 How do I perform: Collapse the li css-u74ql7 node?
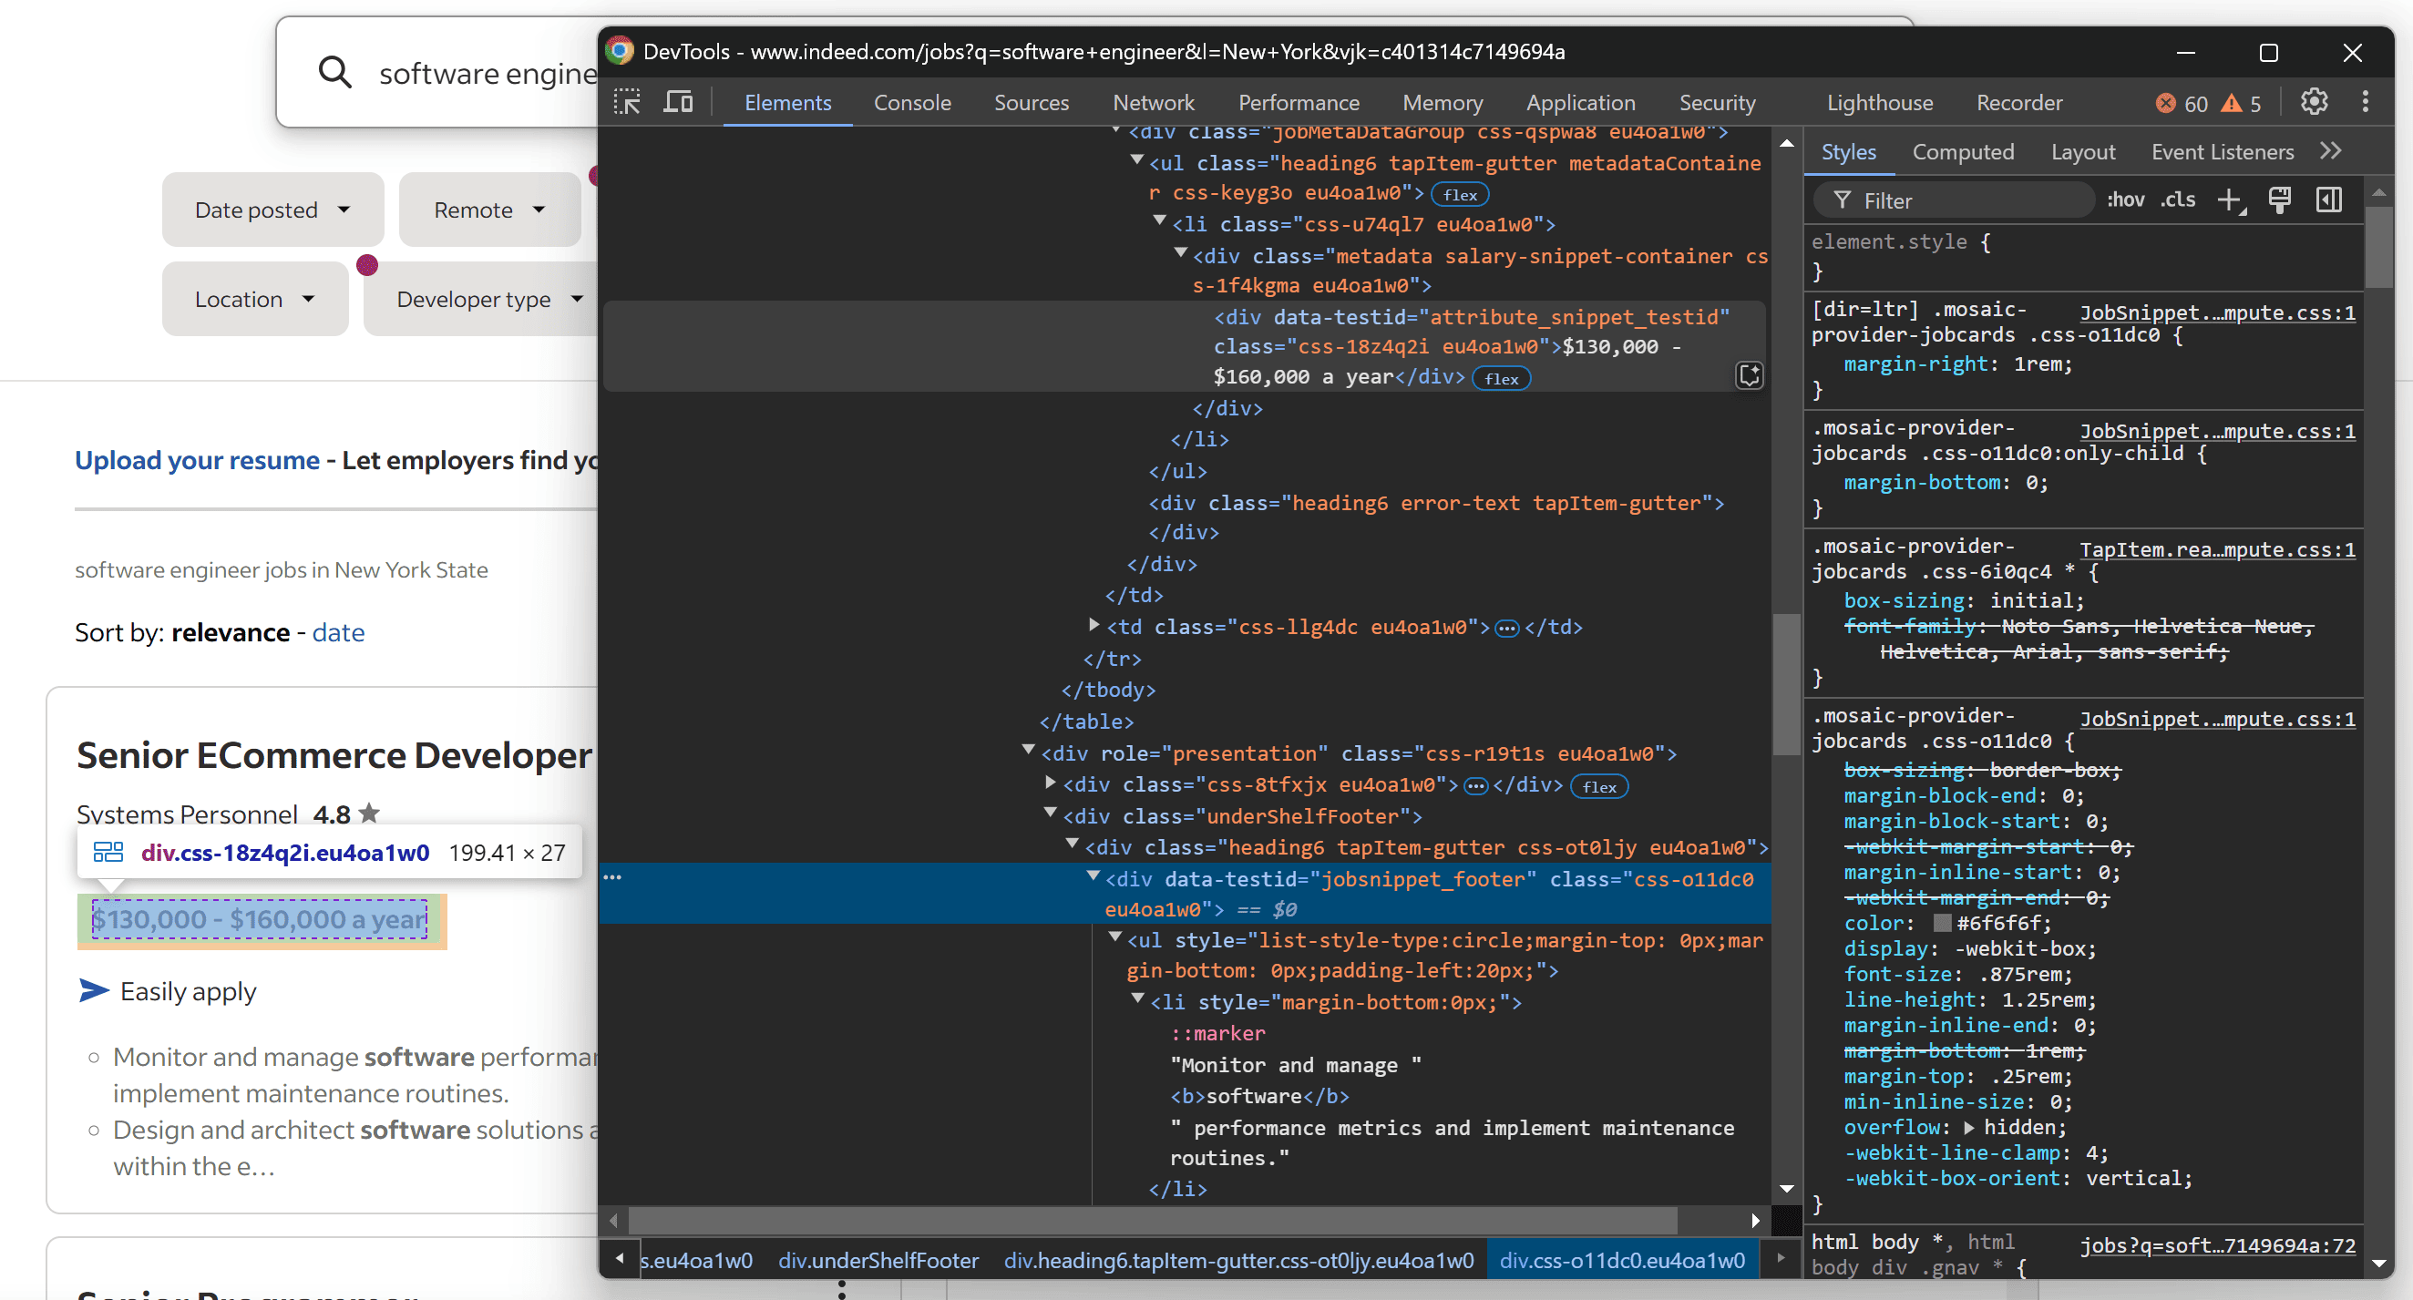[1160, 221]
